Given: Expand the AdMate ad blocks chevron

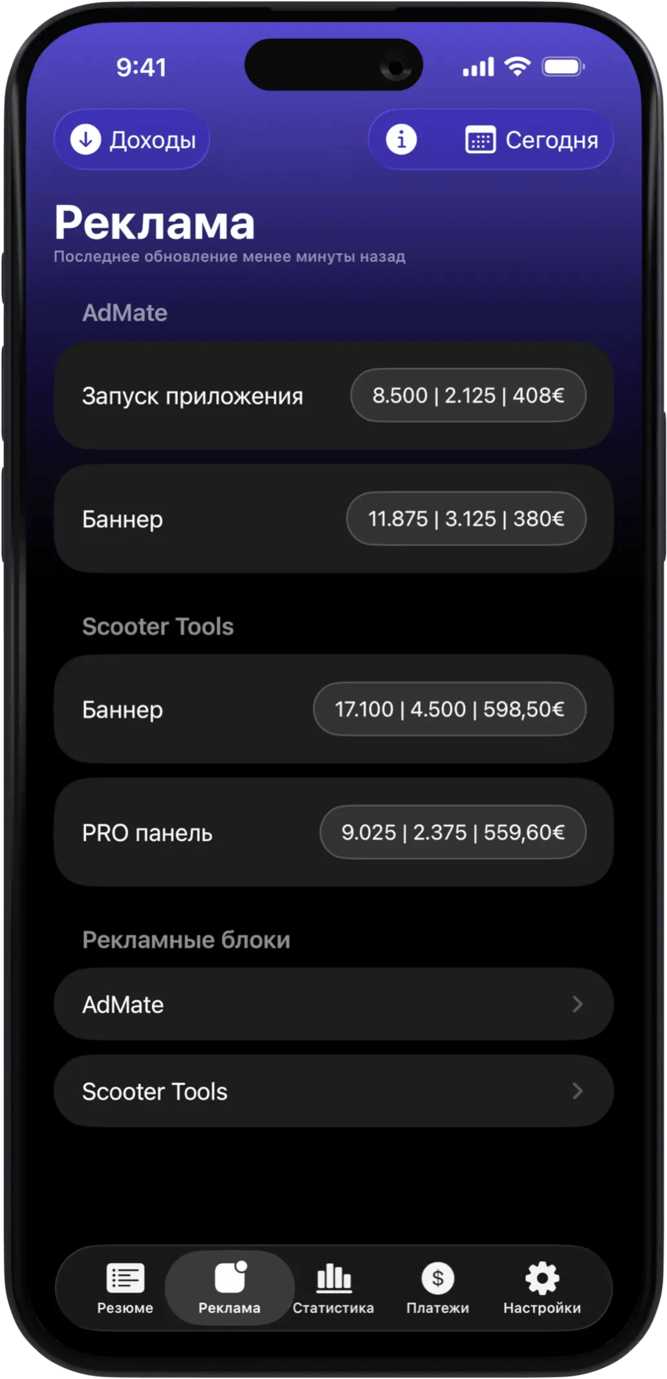Looking at the screenshot, I should [578, 1004].
